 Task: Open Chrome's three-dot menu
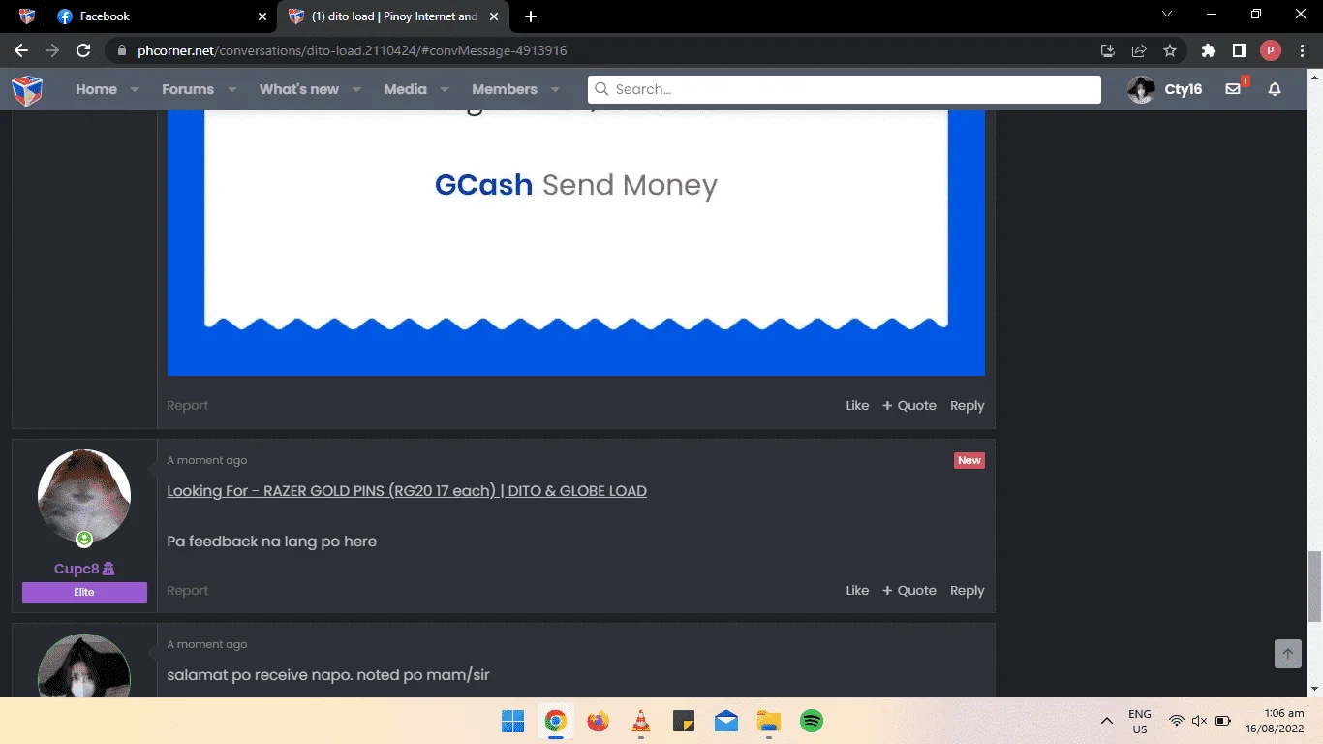click(1302, 50)
